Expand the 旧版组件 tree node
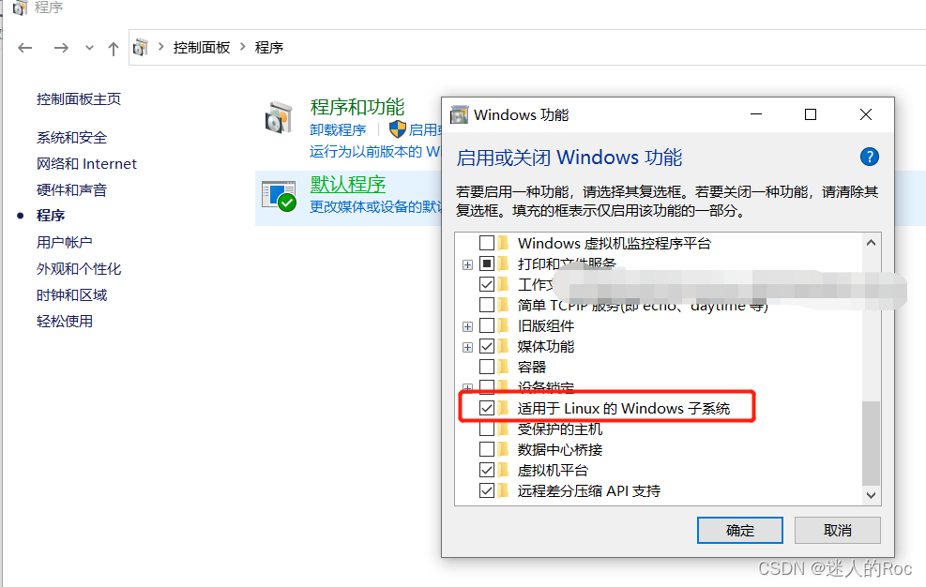Viewport: 926px width, 587px height. coord(468,326)
